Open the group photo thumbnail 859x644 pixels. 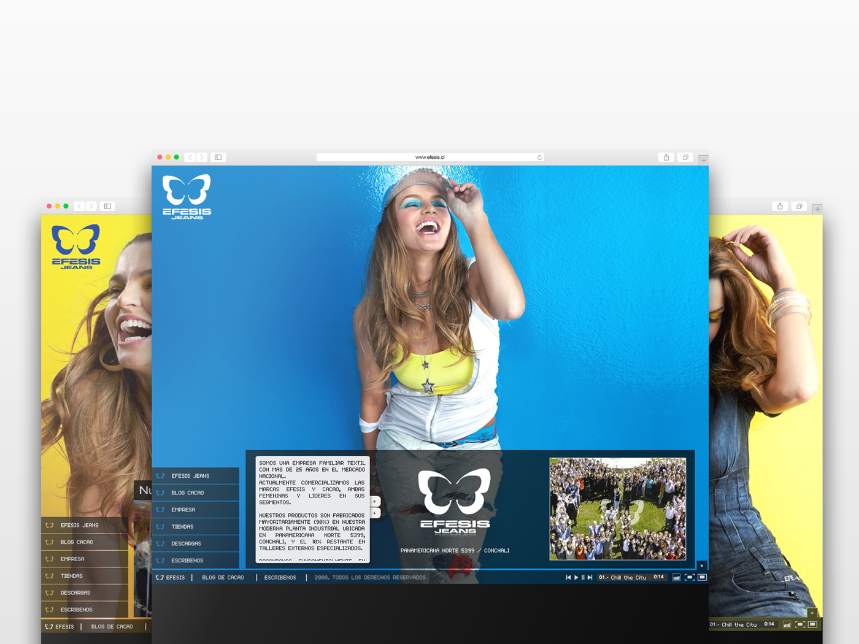tap(618, 508)
